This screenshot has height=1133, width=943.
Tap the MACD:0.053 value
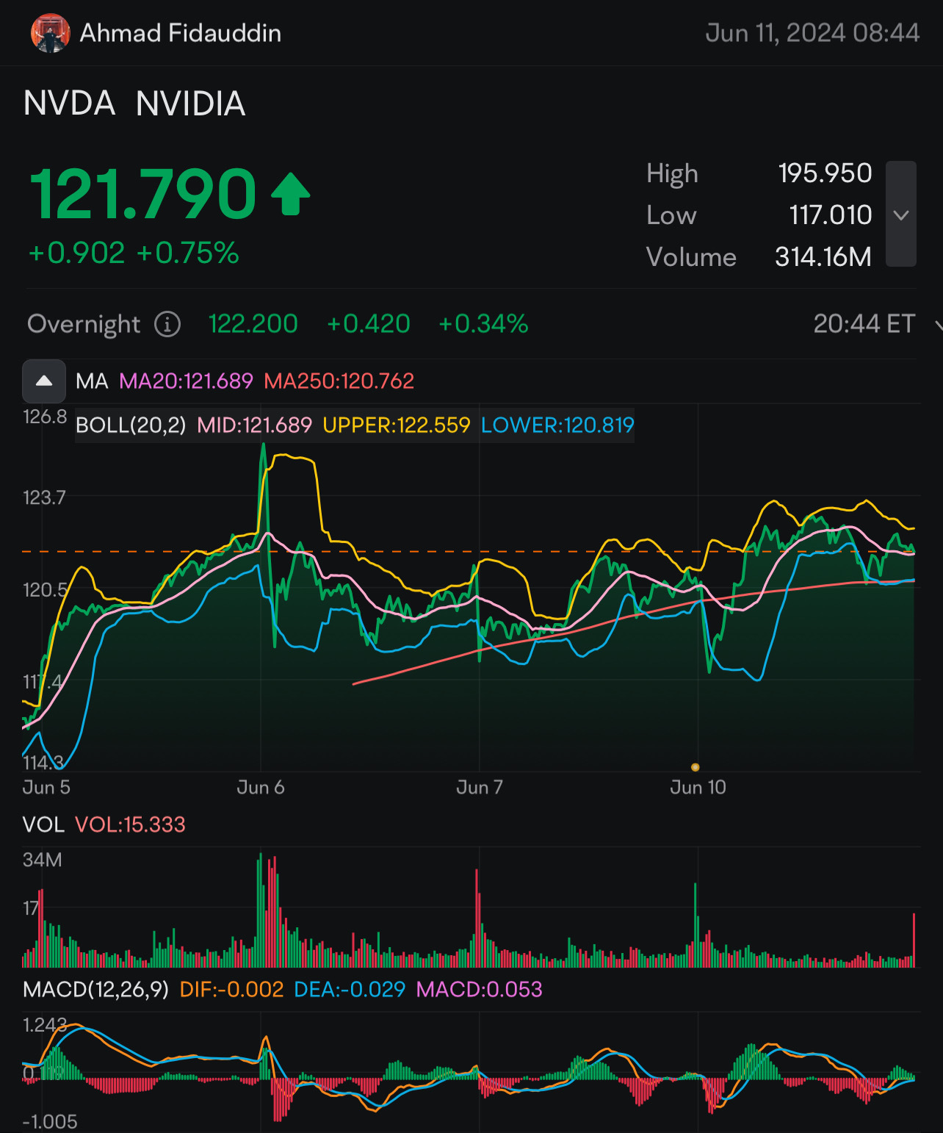pos(480,989)
